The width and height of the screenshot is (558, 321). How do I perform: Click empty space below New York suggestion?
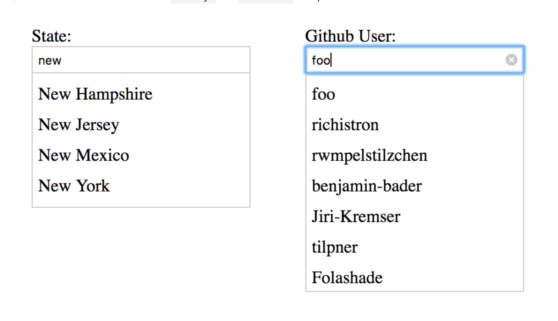(141, 201)
